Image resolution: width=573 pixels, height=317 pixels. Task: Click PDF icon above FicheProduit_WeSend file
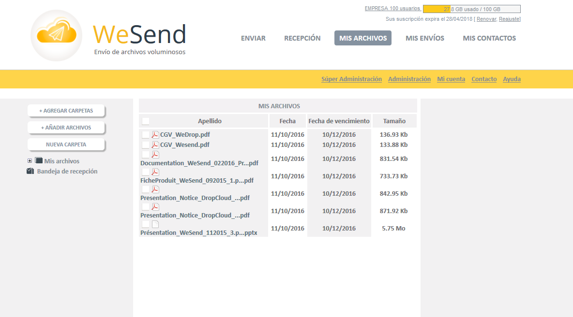pos(155,172)
